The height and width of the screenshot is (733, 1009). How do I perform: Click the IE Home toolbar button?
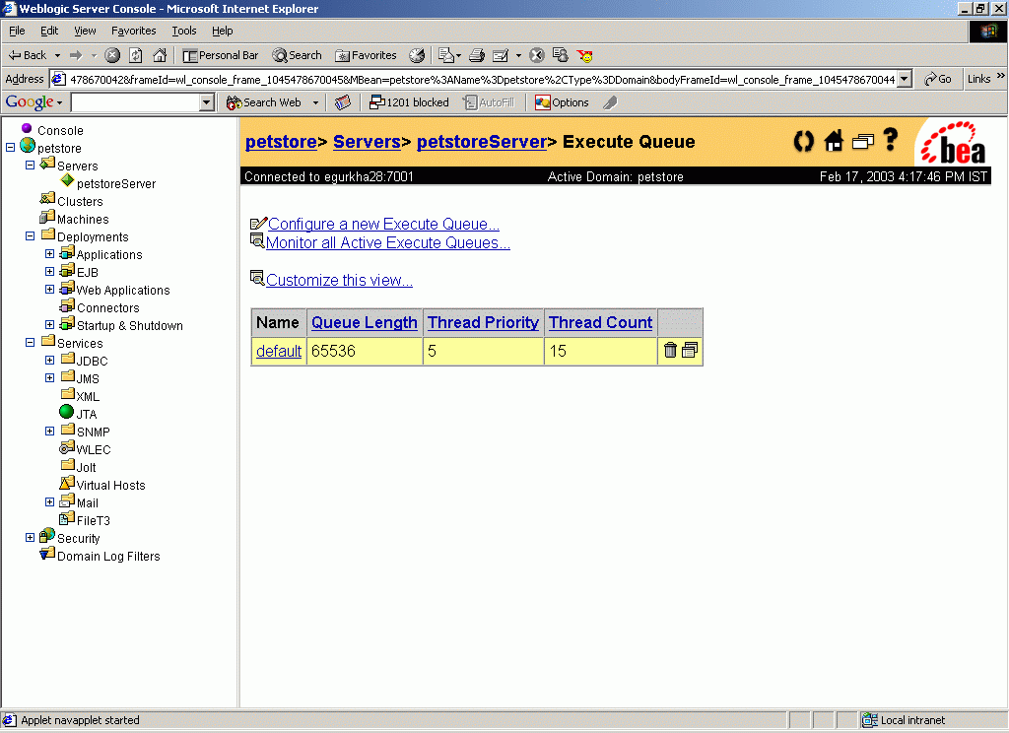(160, 55)
